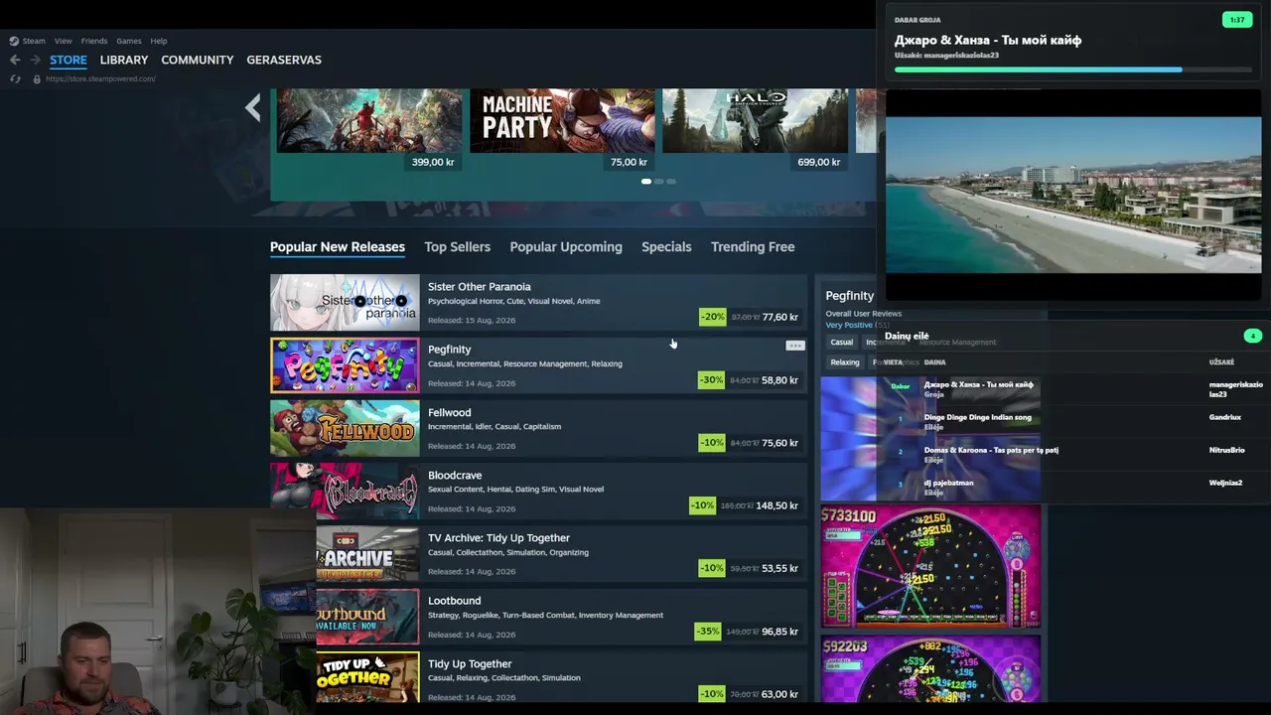
Task: Click the Relaxing tag in Pegfinity preview
Action: point(845,362)
